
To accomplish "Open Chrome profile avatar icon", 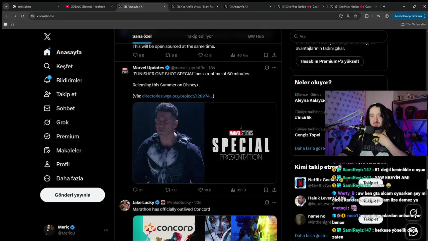I will [x=387, y=16].
